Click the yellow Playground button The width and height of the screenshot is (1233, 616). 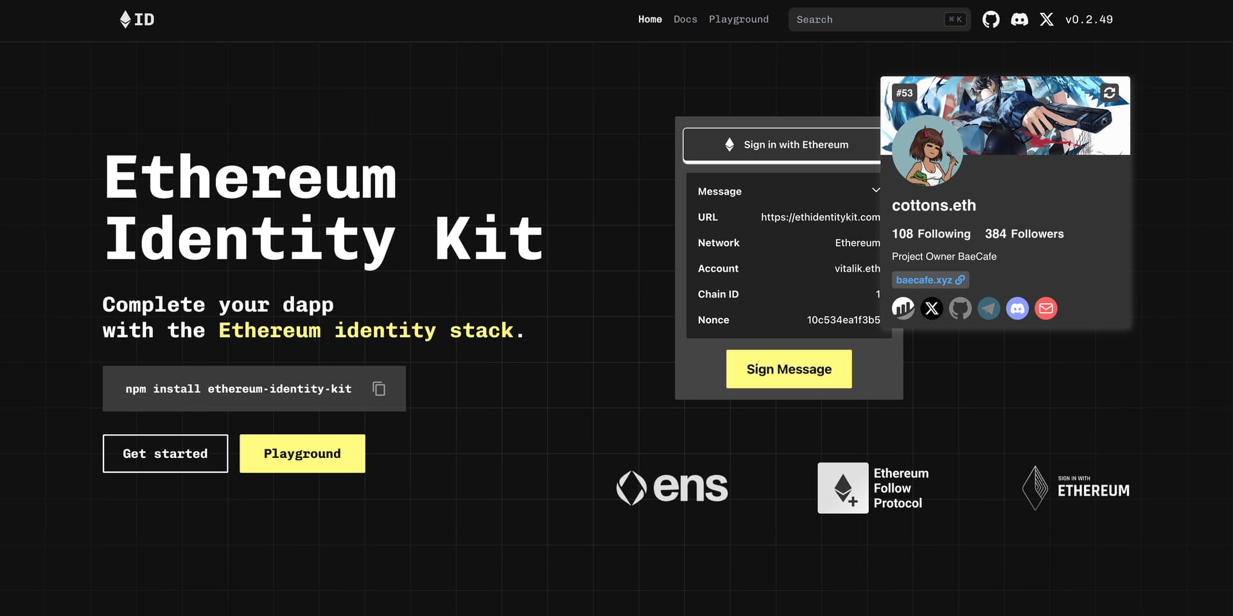302,453
